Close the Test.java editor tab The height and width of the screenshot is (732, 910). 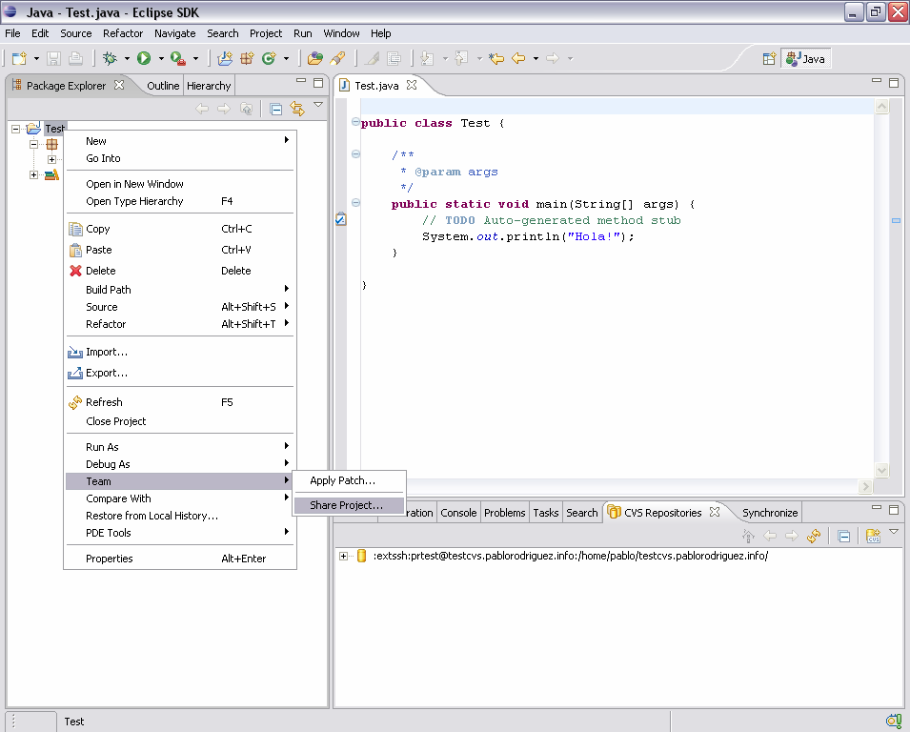(x=412, y=85)
